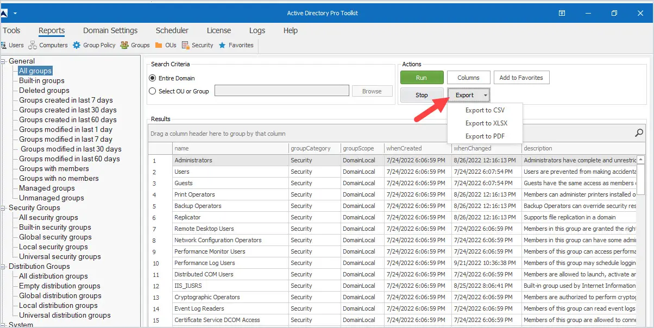
Task: Select the Entire Domain radio button
Action: pyautogui.click(x=153, y=78)
